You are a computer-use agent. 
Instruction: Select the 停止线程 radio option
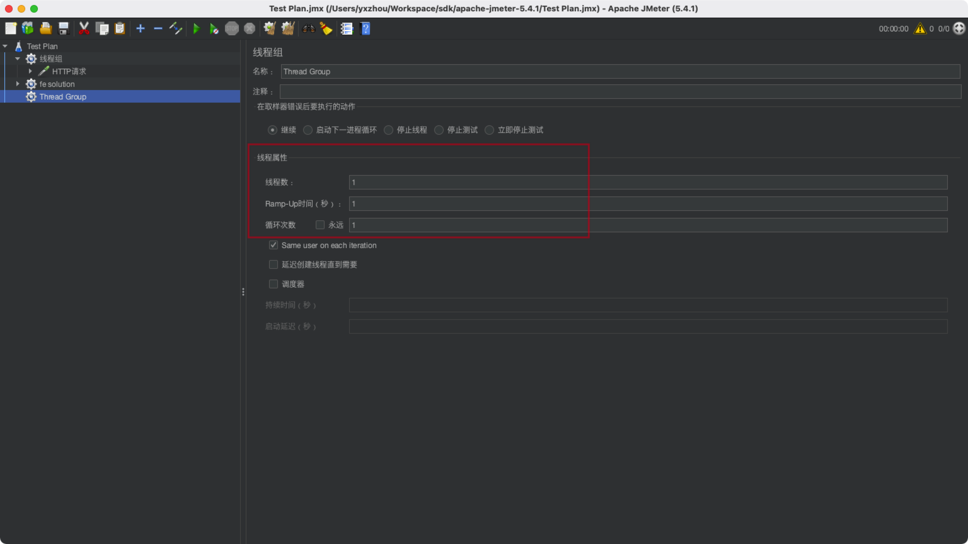(x=389, y=130)
